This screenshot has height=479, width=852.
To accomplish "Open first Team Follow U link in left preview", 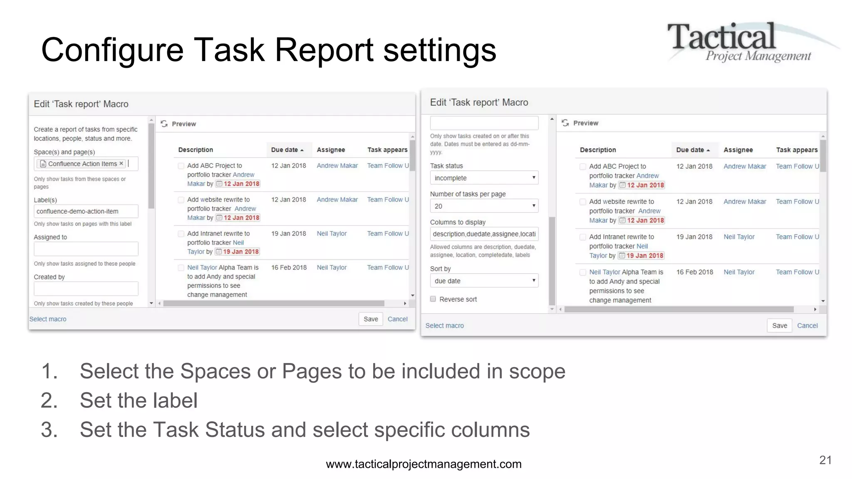I will tap(388, 165).
